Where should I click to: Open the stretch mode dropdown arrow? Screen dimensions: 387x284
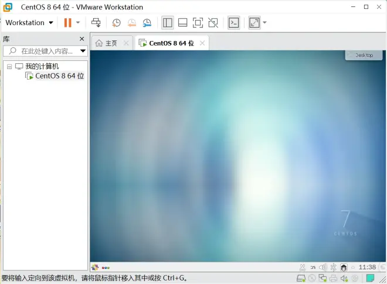(264, 23)
